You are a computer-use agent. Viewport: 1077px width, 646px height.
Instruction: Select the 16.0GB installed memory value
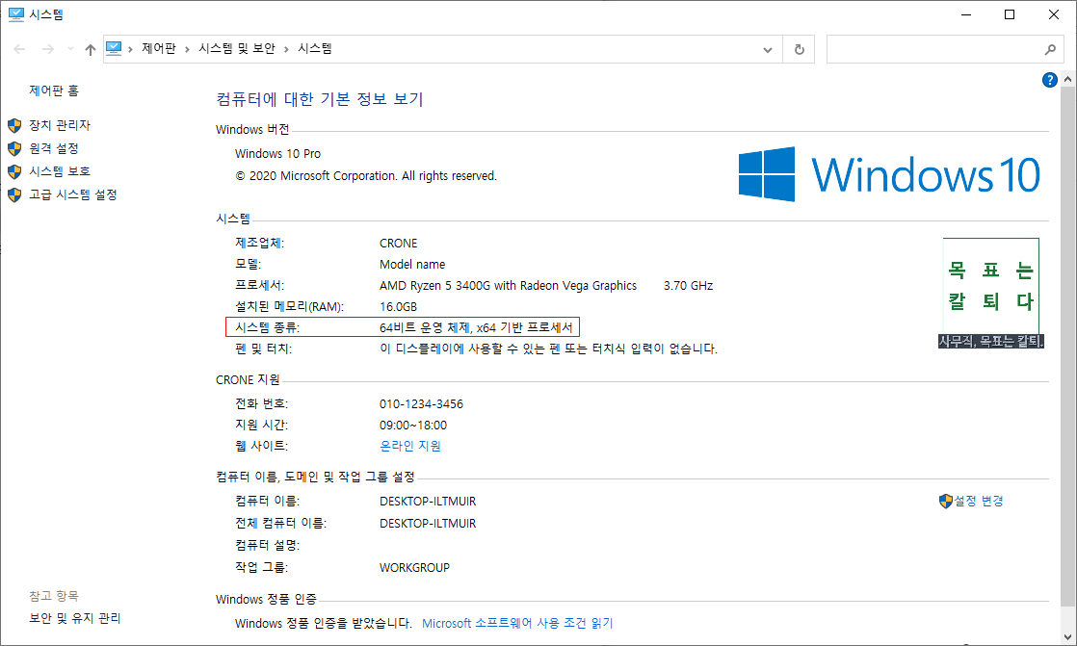[398, 307]
